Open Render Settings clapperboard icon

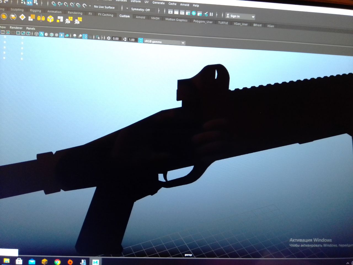click(188, 12)
